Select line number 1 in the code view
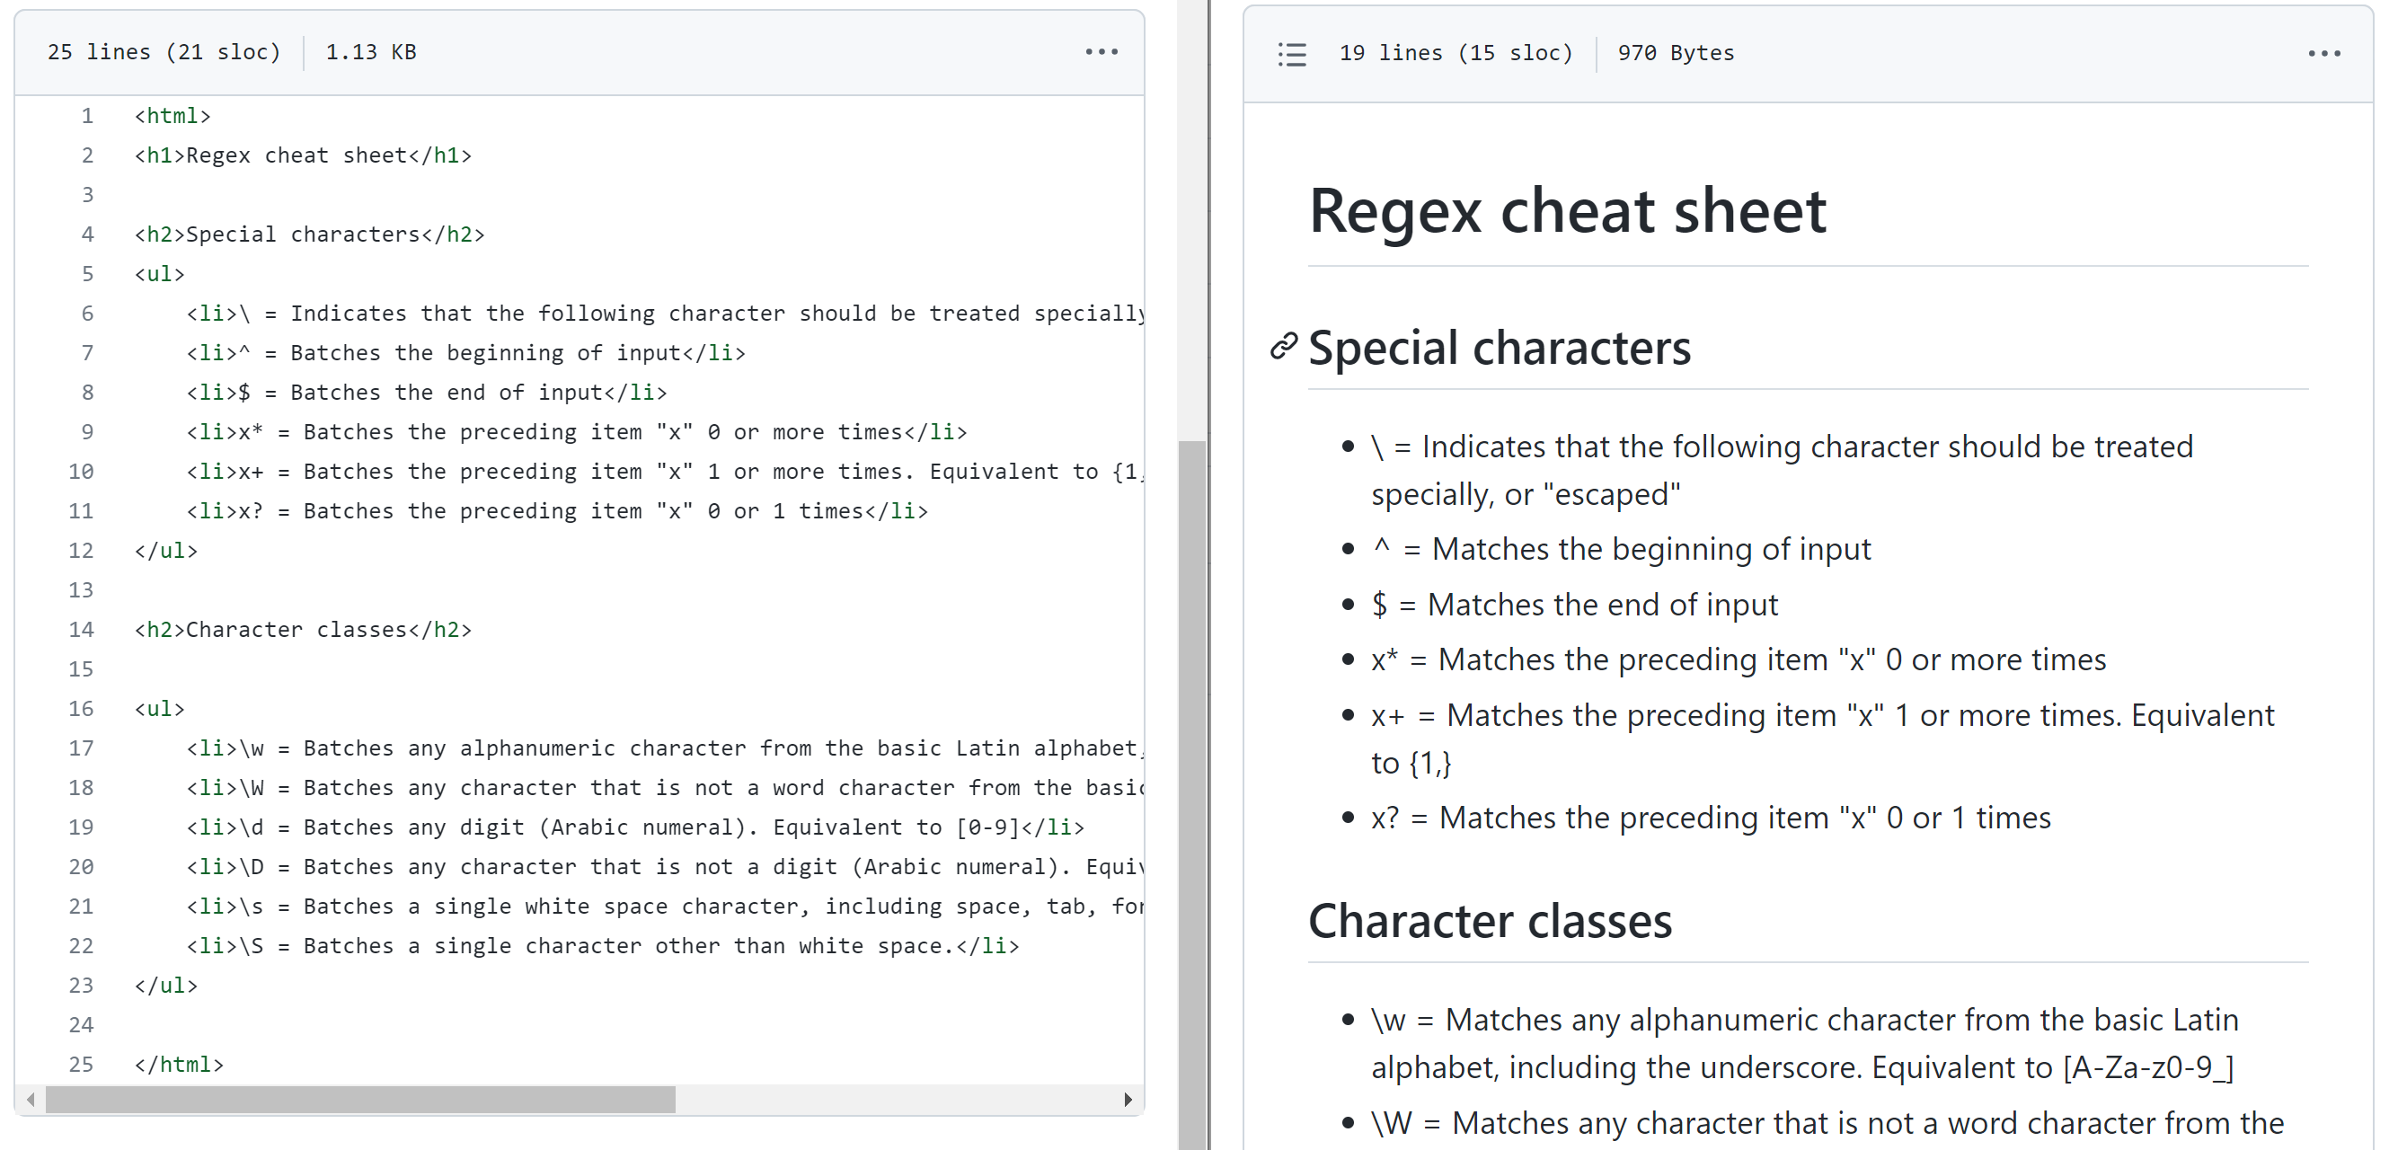Viewport: 2389px width, 1150px height. [87, 115]
